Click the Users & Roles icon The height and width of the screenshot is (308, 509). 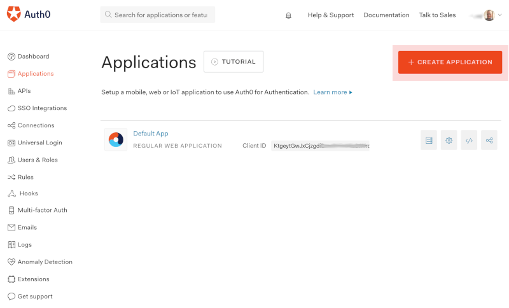pos(11,160)
